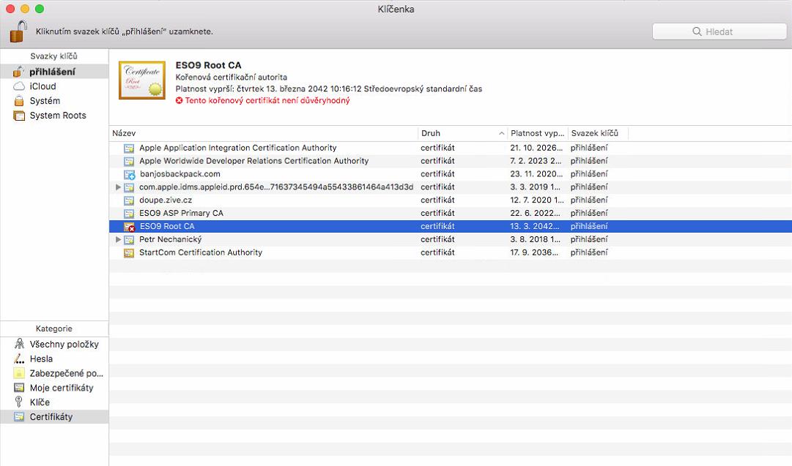
Task: Select the doupe.zive.cz certificate
Action: 451,200
